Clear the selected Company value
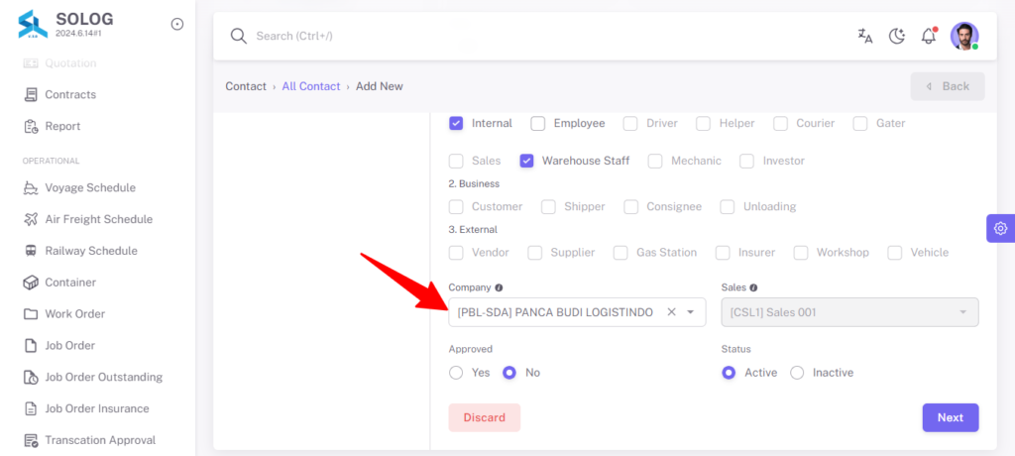Viewport: 1015px width, 456px height. [671, 312]
